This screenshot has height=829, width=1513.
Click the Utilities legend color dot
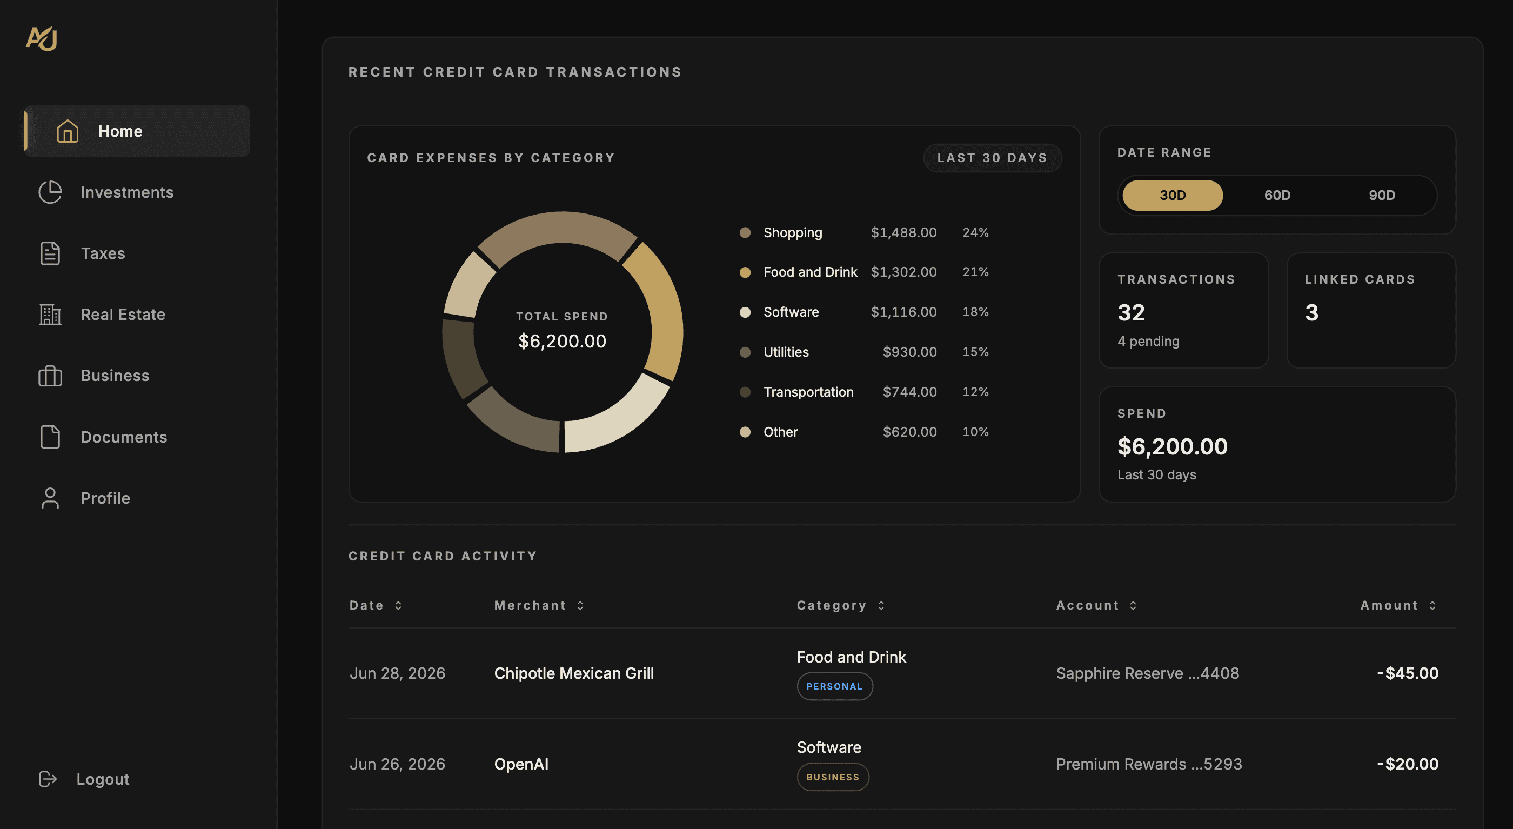tap(745, 352)
